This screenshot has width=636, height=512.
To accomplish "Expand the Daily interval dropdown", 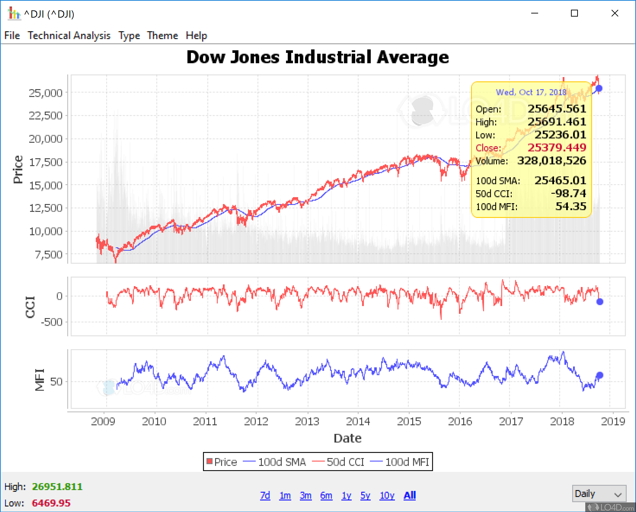I will point(599,494).
